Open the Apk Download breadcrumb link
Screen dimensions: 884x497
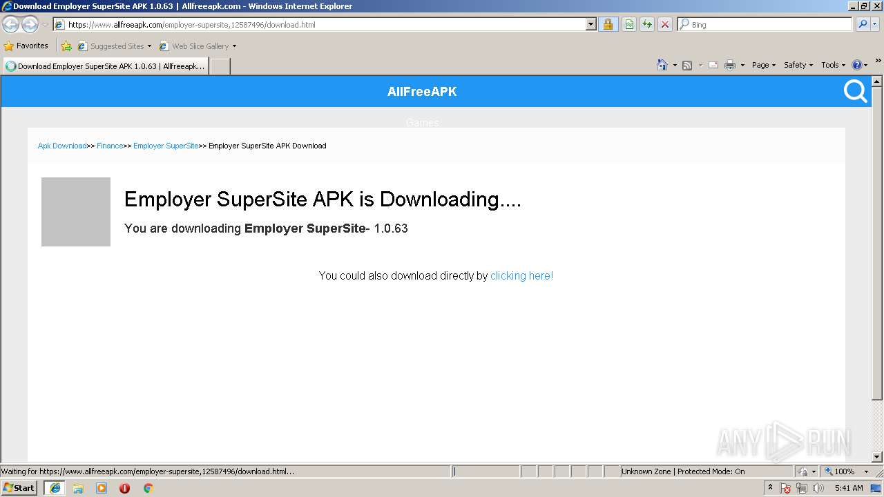(x=62, y=146)
